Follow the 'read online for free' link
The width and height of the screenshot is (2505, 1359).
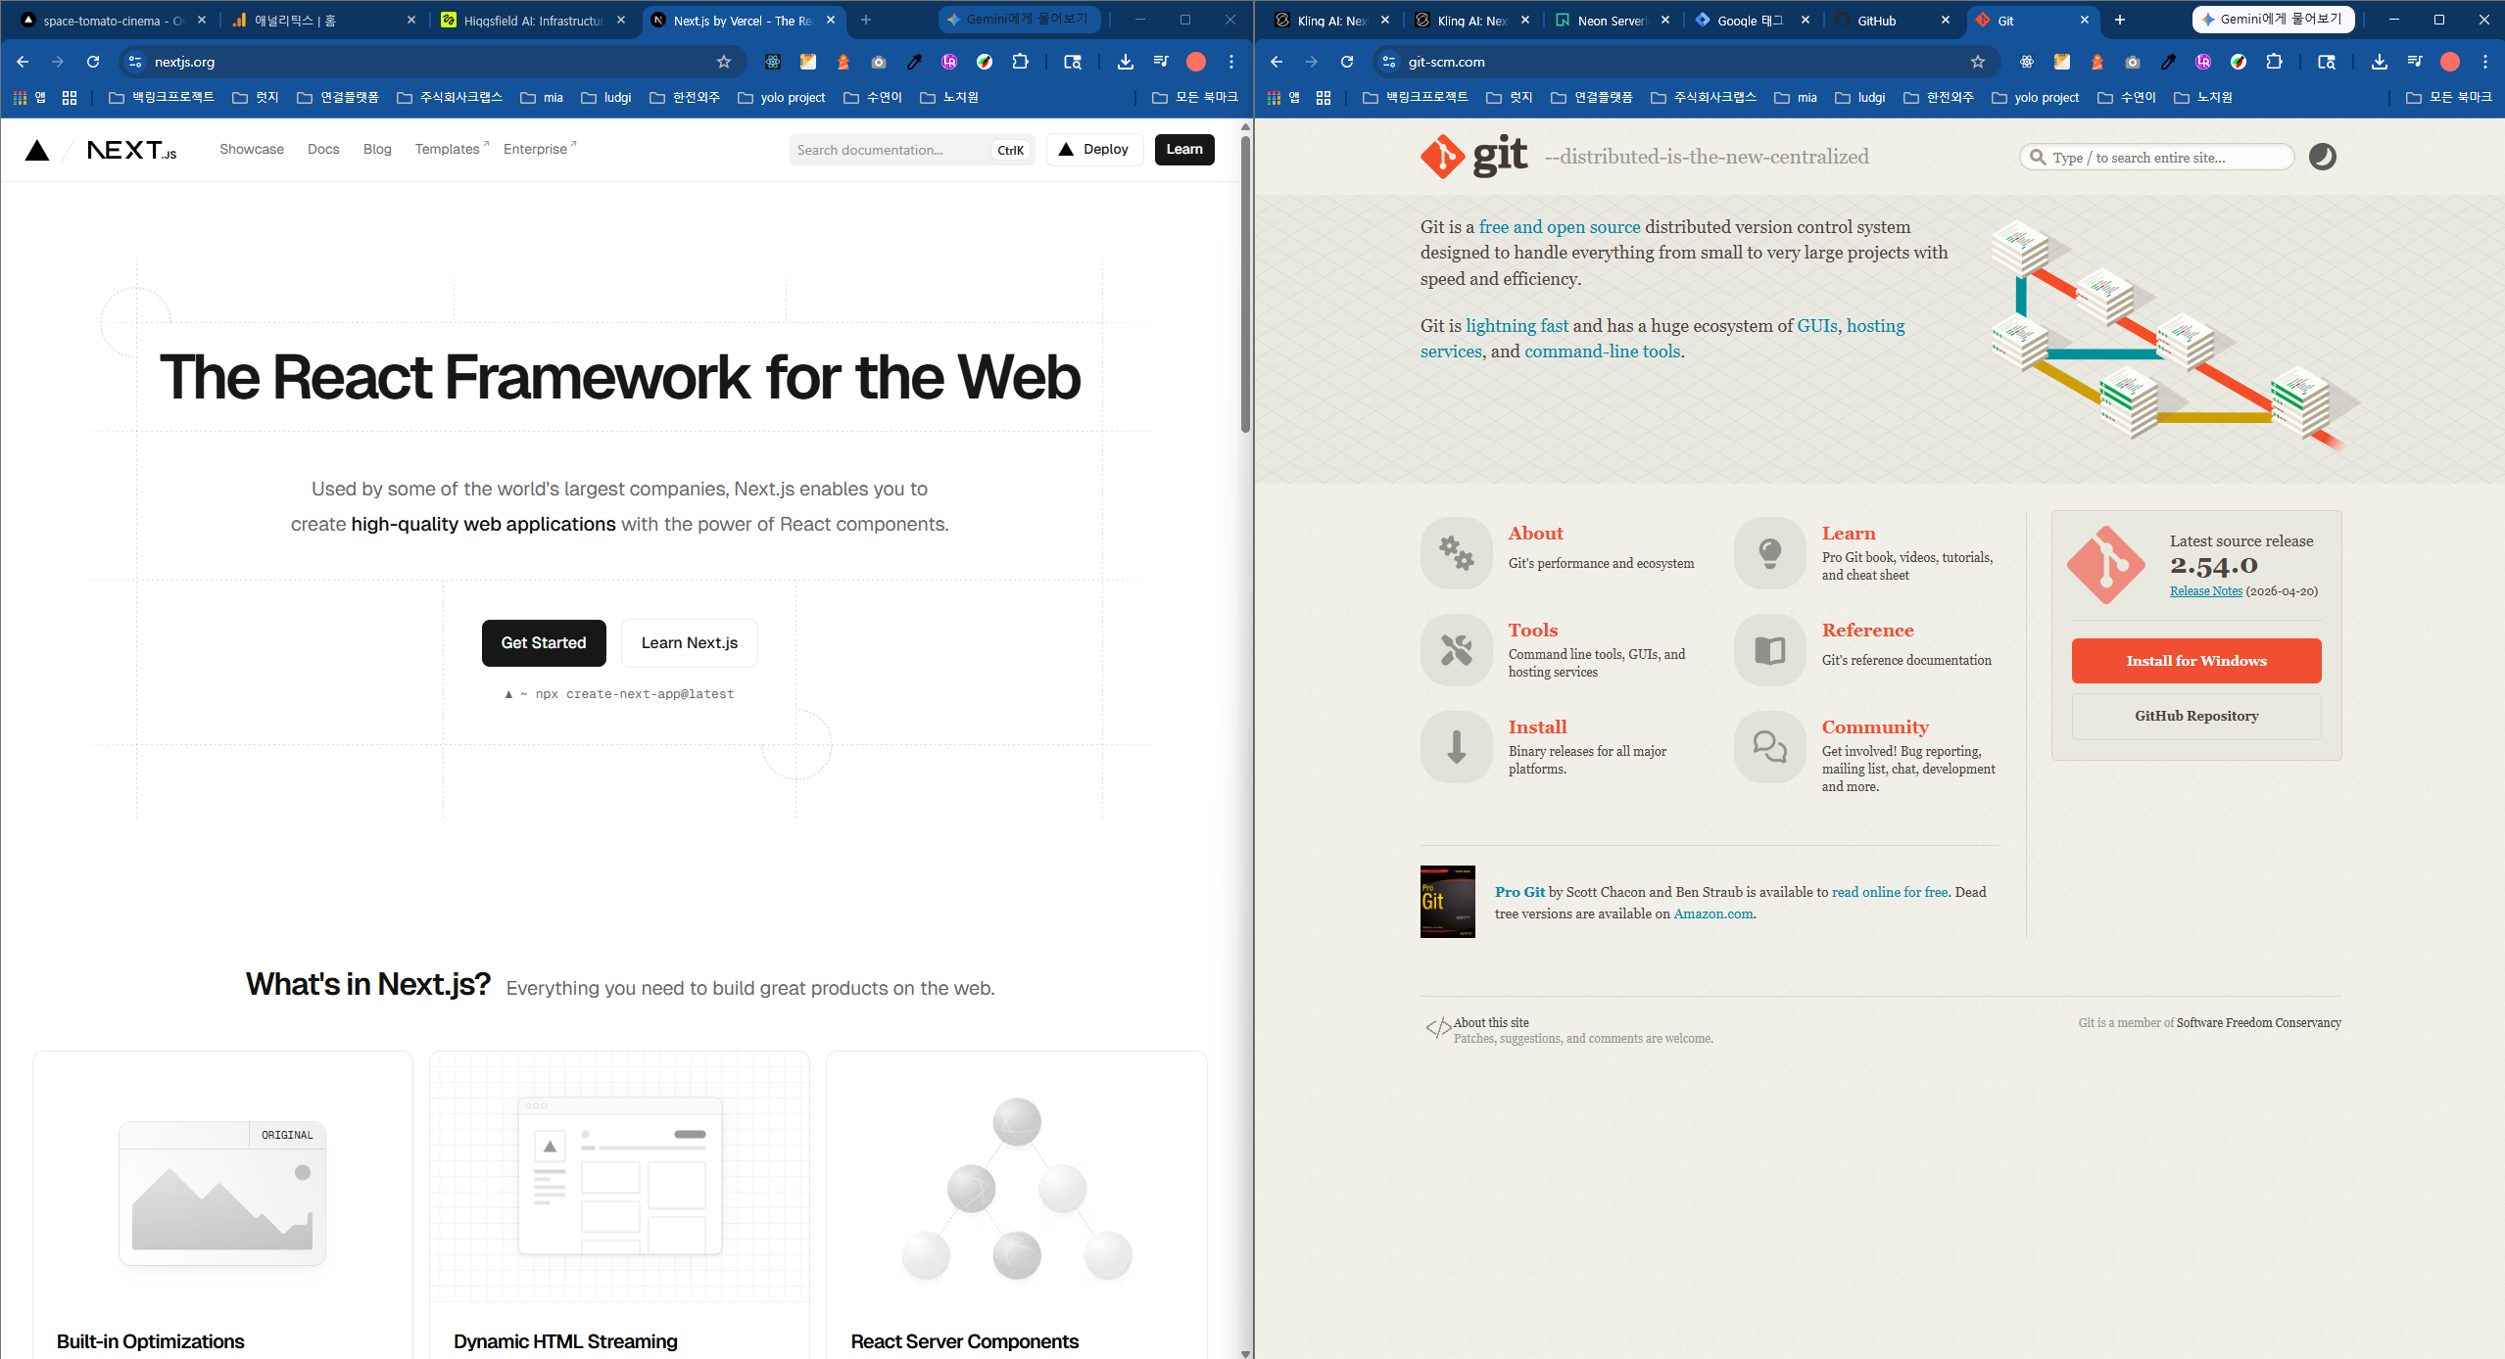point(1890,892)
